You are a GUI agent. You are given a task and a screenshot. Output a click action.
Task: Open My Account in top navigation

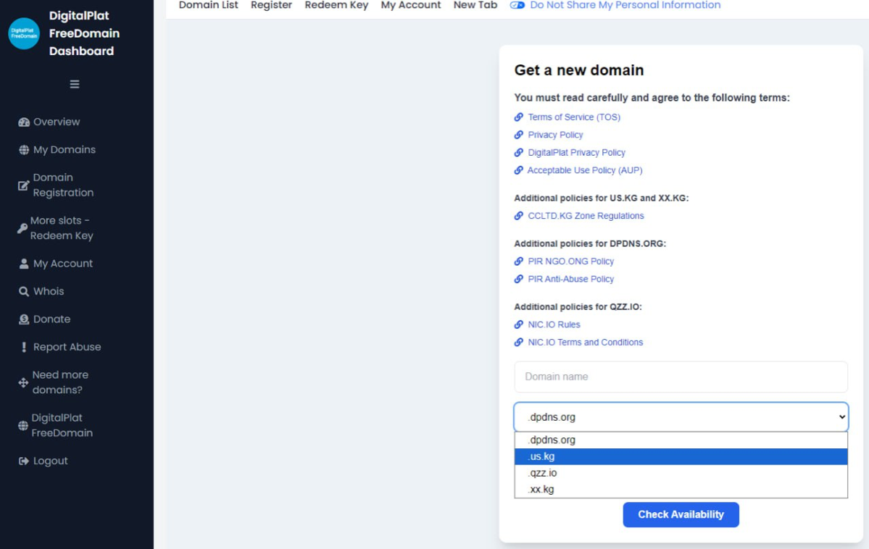411,5
